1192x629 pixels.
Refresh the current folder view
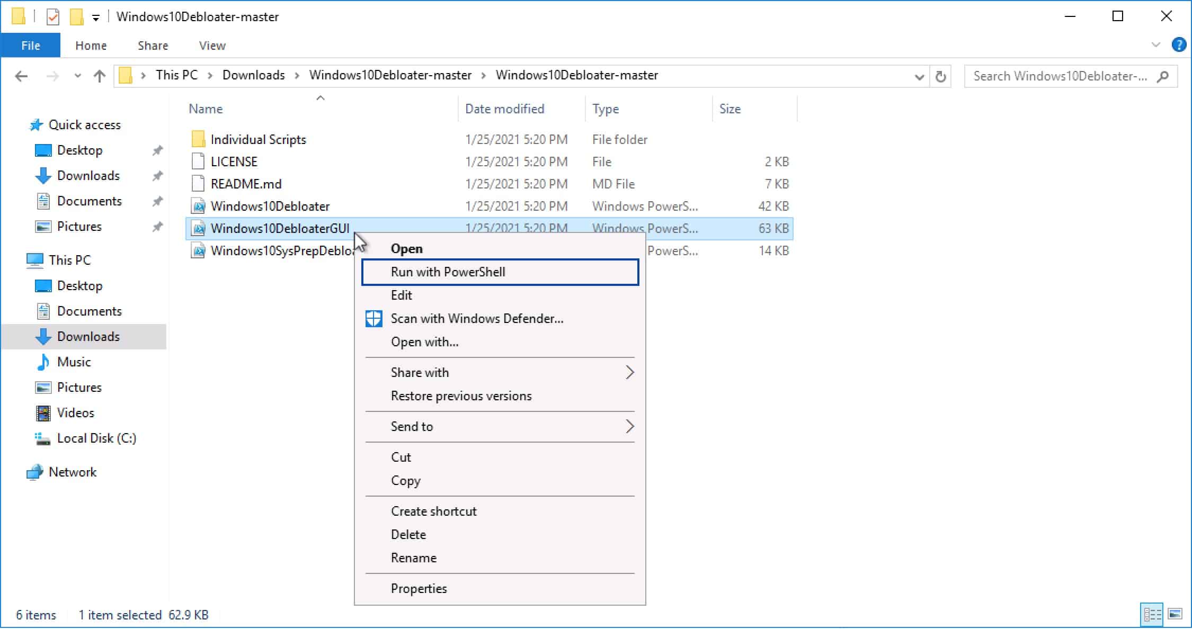pyautogui.click(x=940, y=77)
